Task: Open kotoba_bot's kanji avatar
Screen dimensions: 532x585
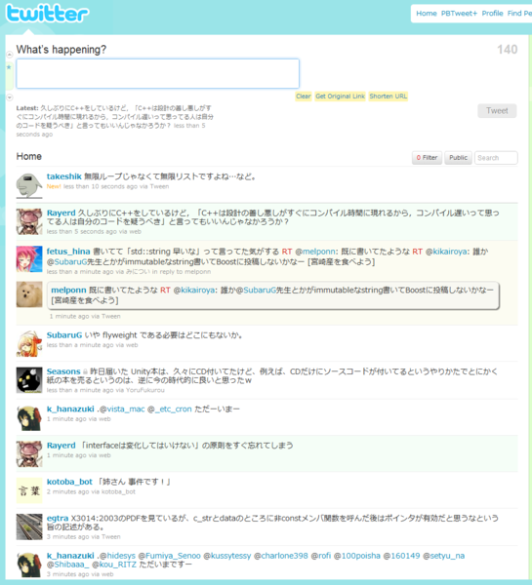Action: point(29,490)
